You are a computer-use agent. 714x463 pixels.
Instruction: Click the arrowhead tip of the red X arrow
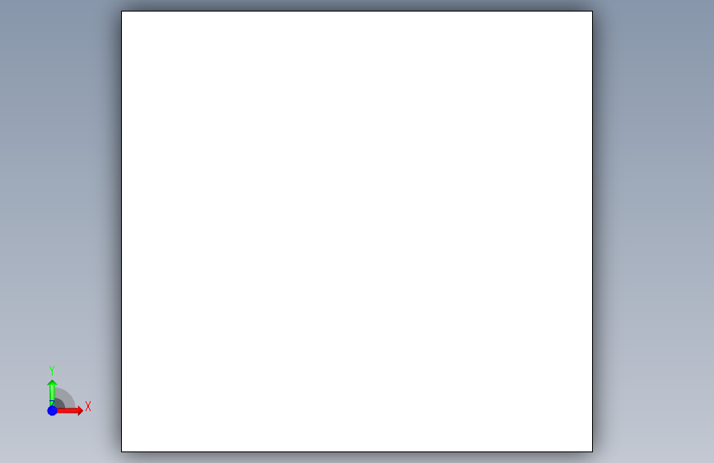[82, 410]
